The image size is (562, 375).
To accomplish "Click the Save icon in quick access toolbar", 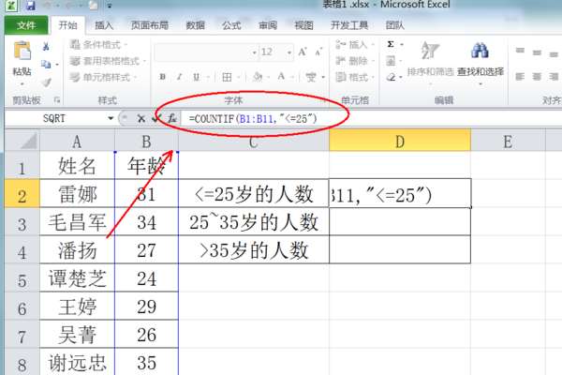I will [x=31, y=5].
